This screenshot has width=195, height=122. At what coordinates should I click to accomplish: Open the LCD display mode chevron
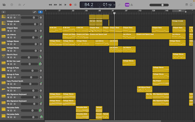click(114, 5)
